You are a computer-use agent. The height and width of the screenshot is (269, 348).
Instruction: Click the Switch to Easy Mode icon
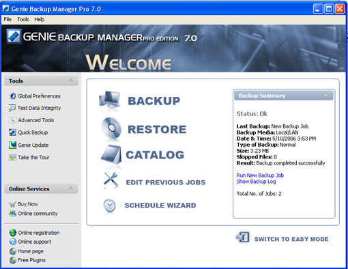coord(243,237)
